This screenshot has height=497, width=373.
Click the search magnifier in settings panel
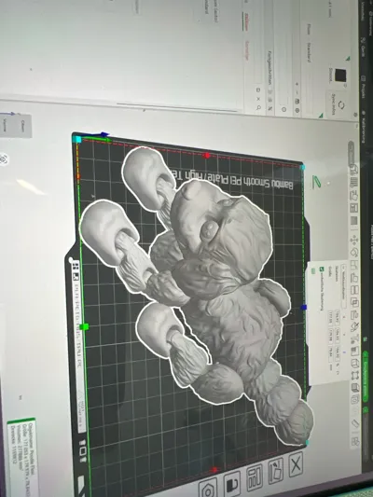[x=258, y=107]
